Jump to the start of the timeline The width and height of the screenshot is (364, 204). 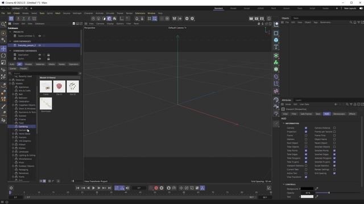click(77, 188)
